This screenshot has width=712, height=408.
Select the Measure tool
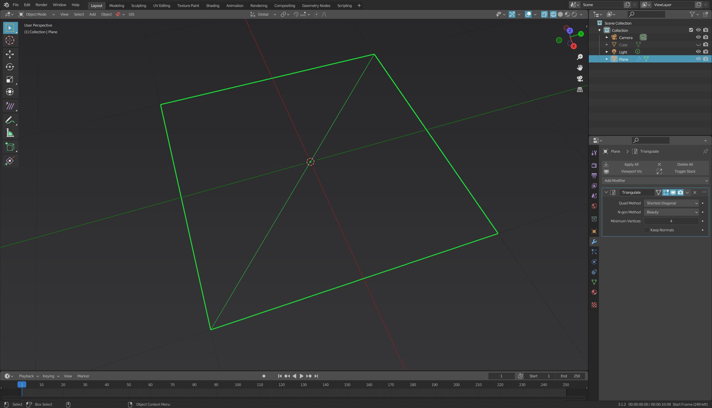[x=10, y=133]
